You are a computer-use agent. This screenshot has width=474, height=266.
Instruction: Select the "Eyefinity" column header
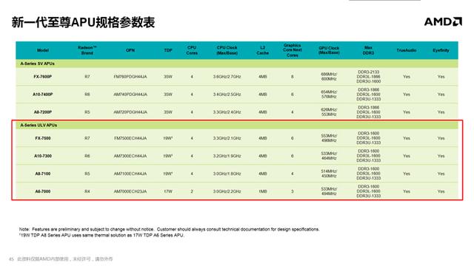tap(441, 50)
